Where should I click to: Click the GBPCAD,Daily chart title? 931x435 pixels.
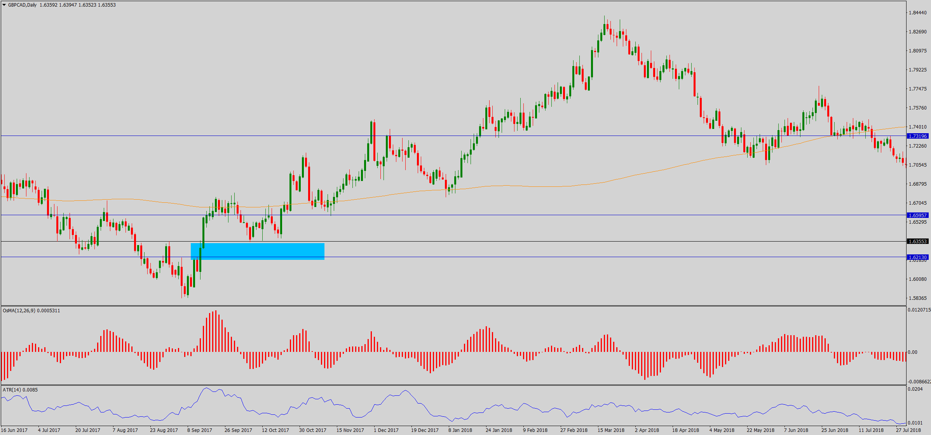coord(23,5)
